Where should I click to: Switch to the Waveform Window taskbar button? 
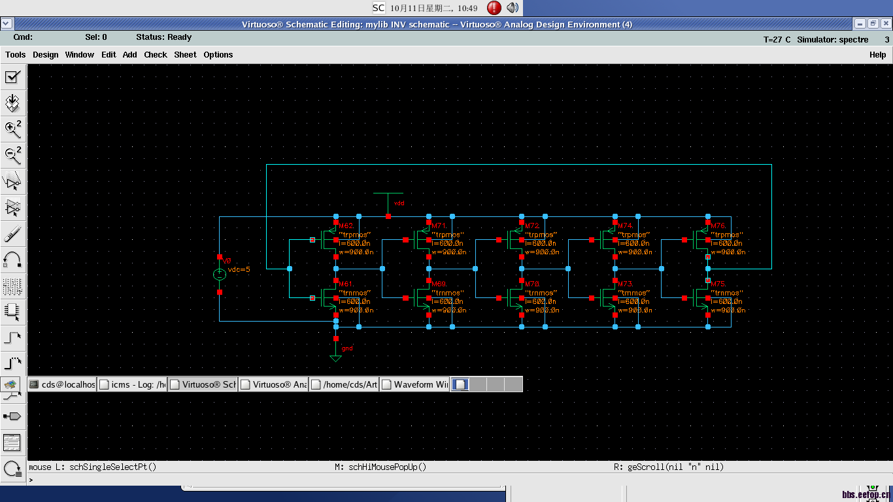coord(415,384)
